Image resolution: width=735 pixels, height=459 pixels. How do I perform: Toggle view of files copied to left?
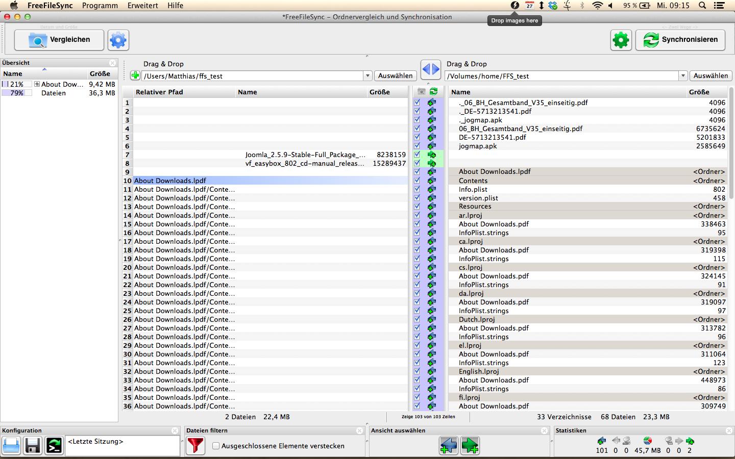click(x=449, y=446)
